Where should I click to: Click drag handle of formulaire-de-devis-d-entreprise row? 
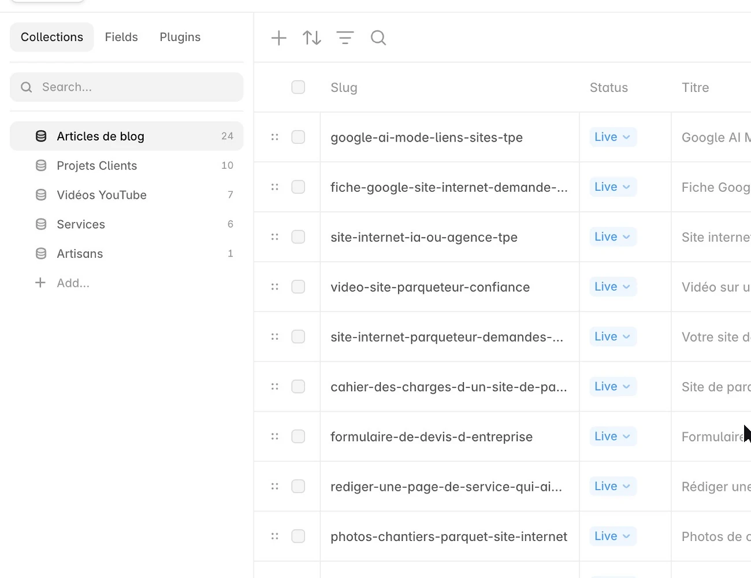click(275, 436)
